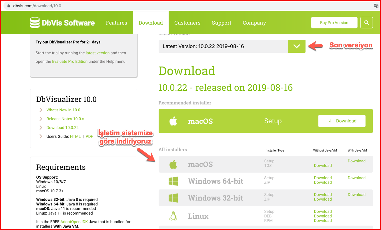The width and height of the screenshot is (381, 230).
Task: Click the Apple icon in the recommended installer
Action: (x=173, y=121)
